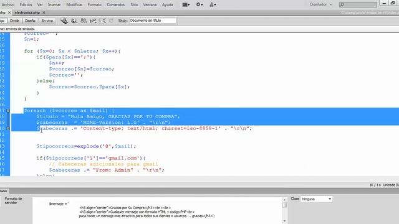Screen dimensions: 399x224
Task: Collapse code block at foreach line marker
Action: coord(8,111)
